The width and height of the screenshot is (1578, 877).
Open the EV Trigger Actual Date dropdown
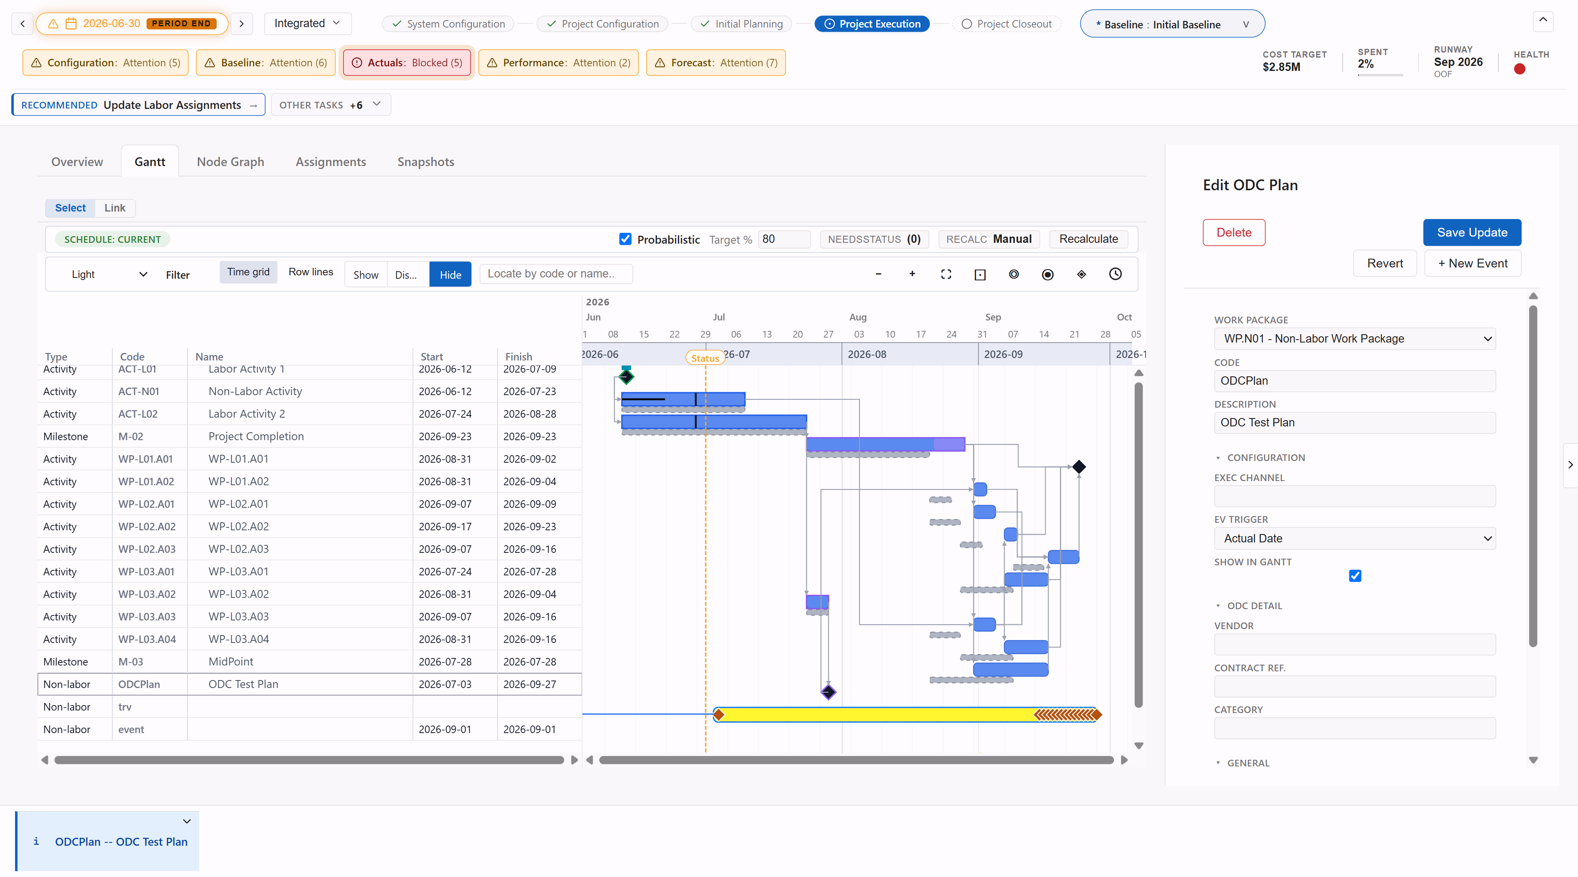[x=1355, y=538]
